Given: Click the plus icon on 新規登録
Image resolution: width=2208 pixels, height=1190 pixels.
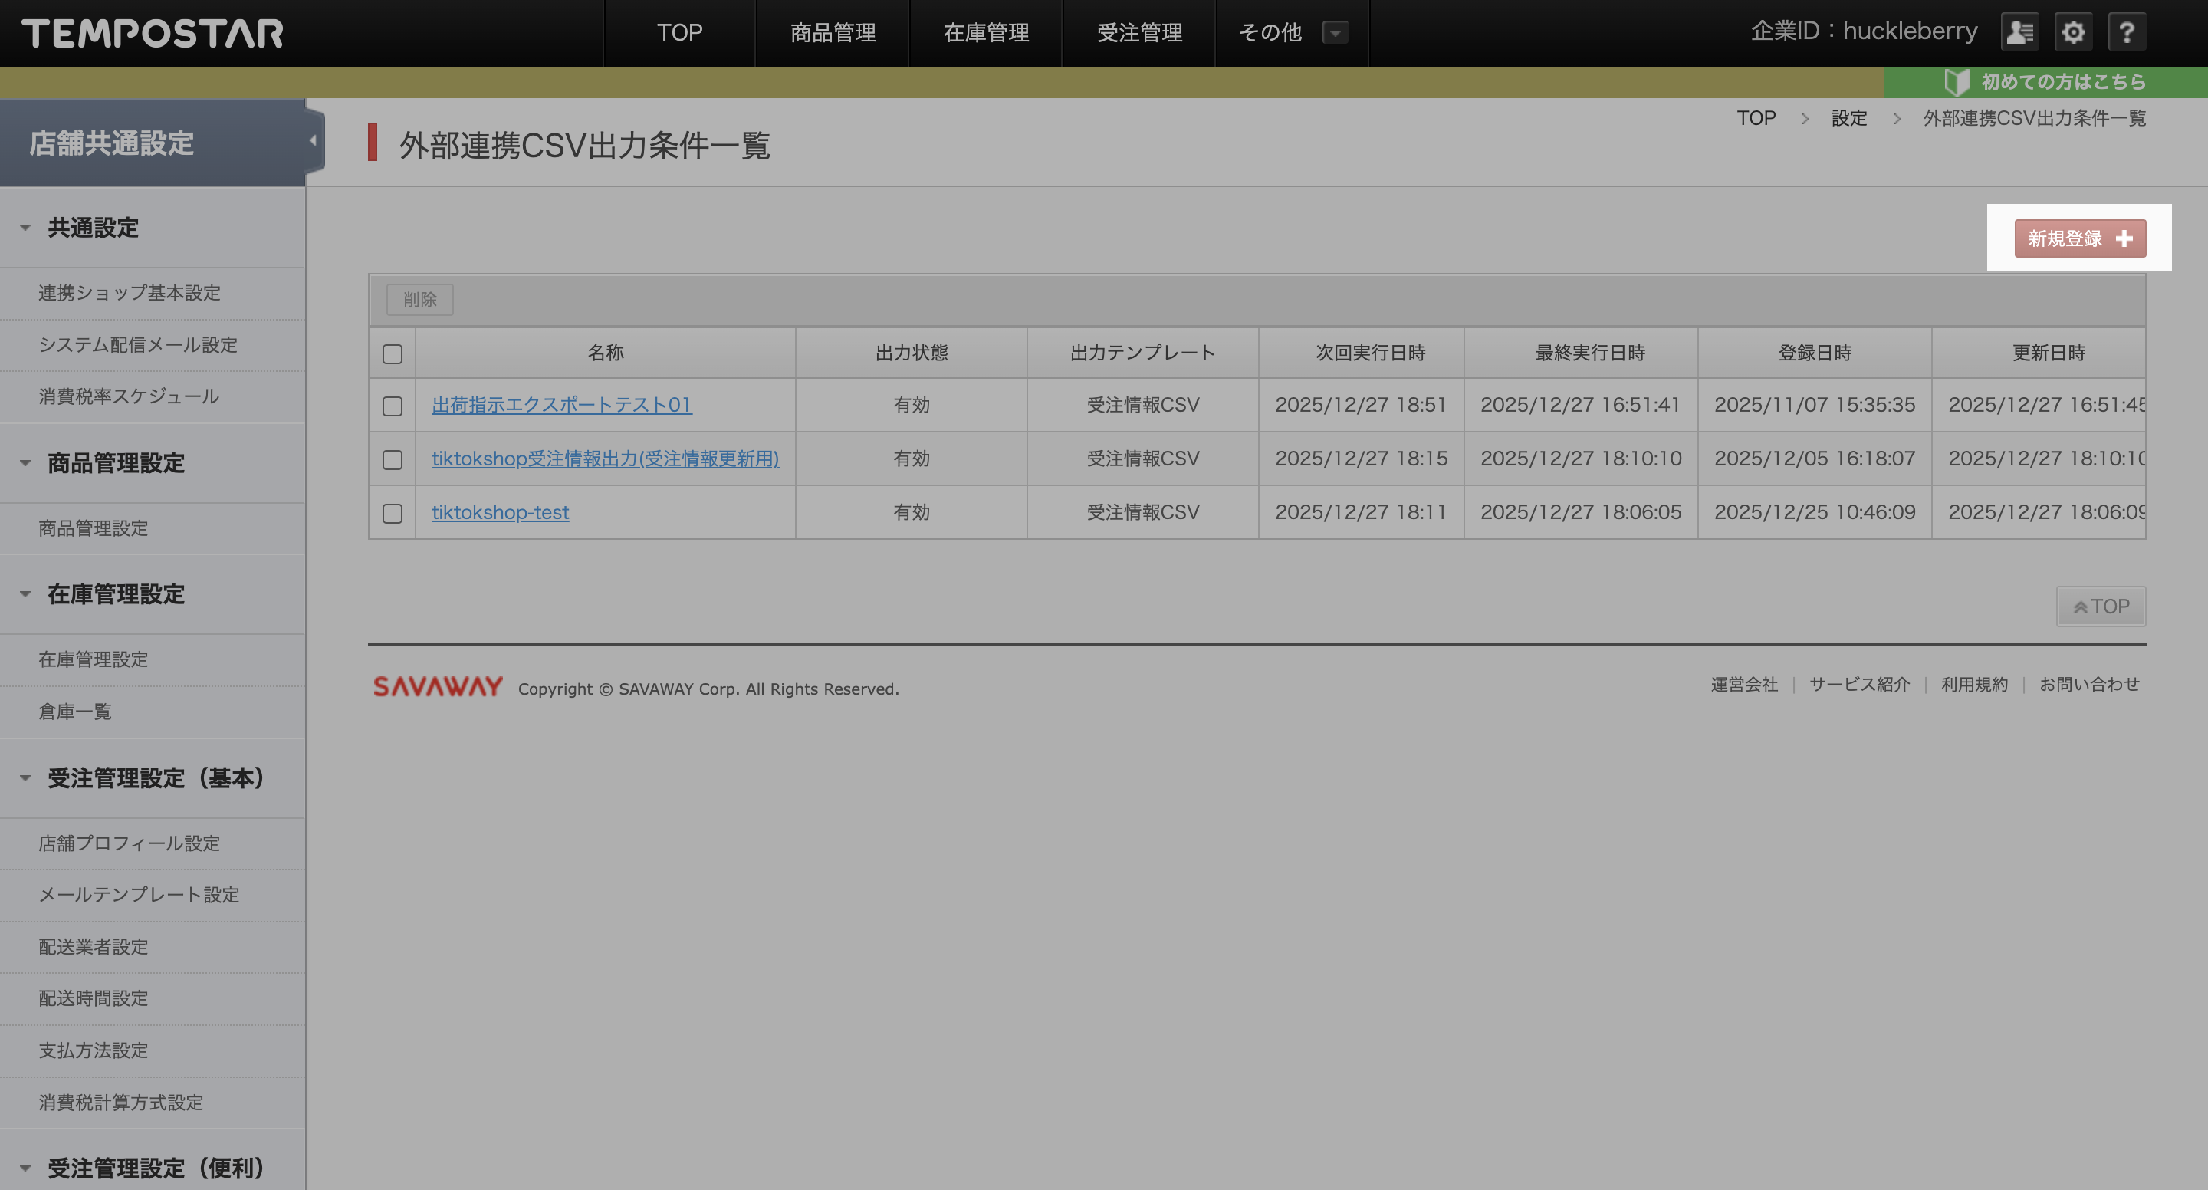Looking at the screenshot, I should (2124, 238).
